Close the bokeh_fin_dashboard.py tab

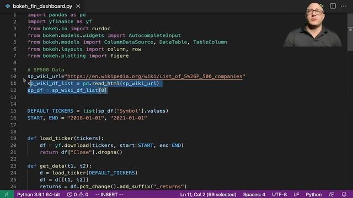(78, 6)
